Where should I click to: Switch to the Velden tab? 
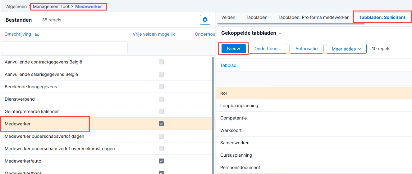[x=228, y=17]
